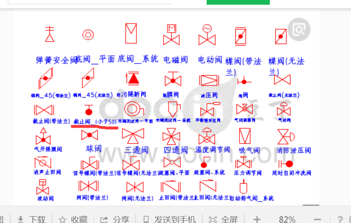Click the 消防泄压阀 text label
The image size is (351, 223).
point(294,150)
